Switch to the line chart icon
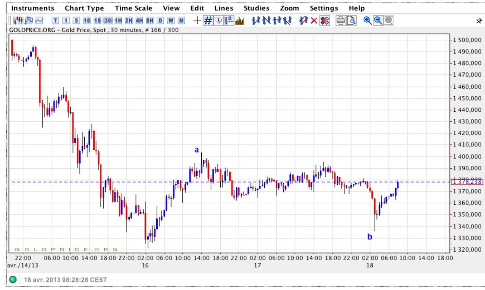The image size is (485, 290). click(39, 20)
